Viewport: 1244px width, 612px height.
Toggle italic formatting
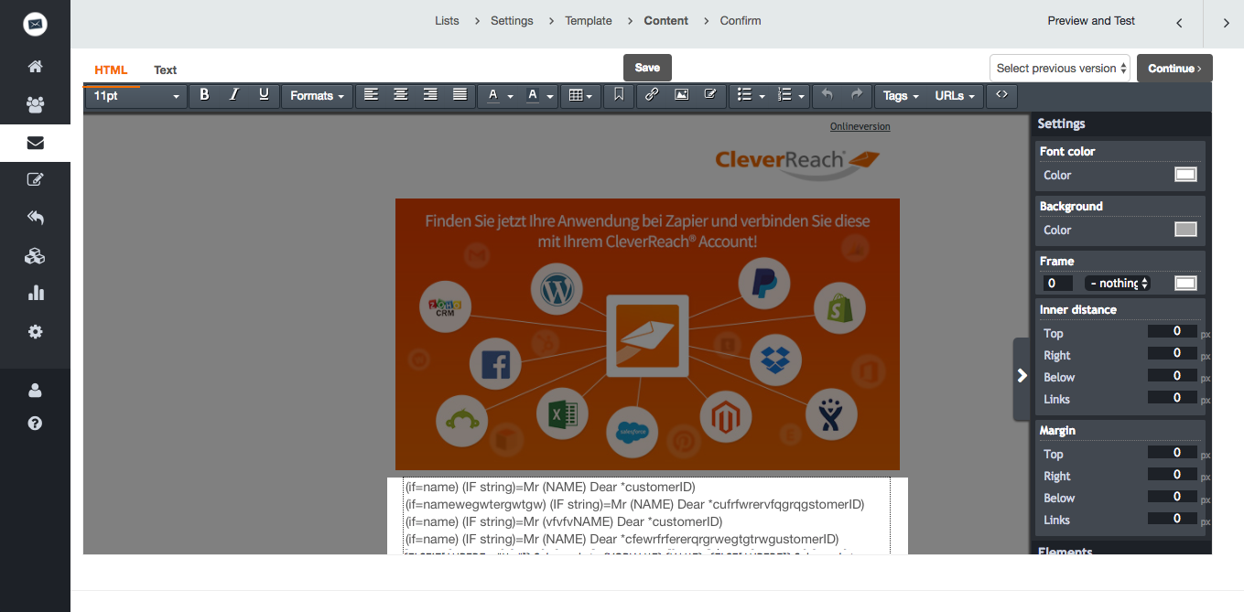(233, 95)
